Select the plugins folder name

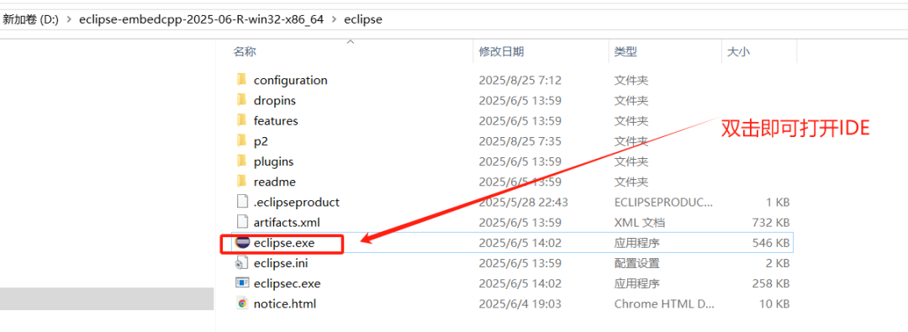pos(273,161)
